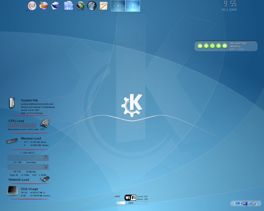Click the network nodes tray icon
Viewport: 264px width, 211px height.
(250, 204)
